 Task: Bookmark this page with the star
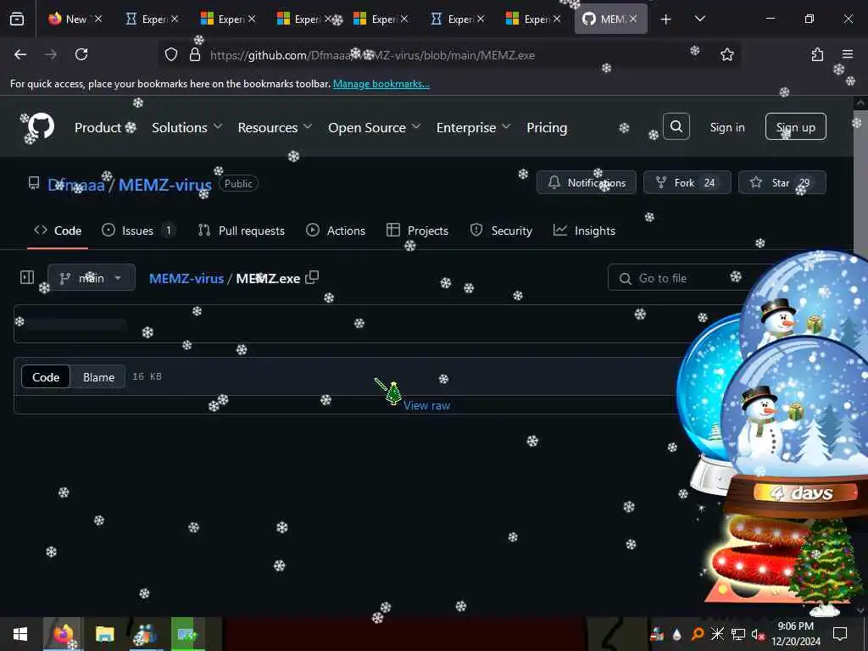click(x=726, y=54)
